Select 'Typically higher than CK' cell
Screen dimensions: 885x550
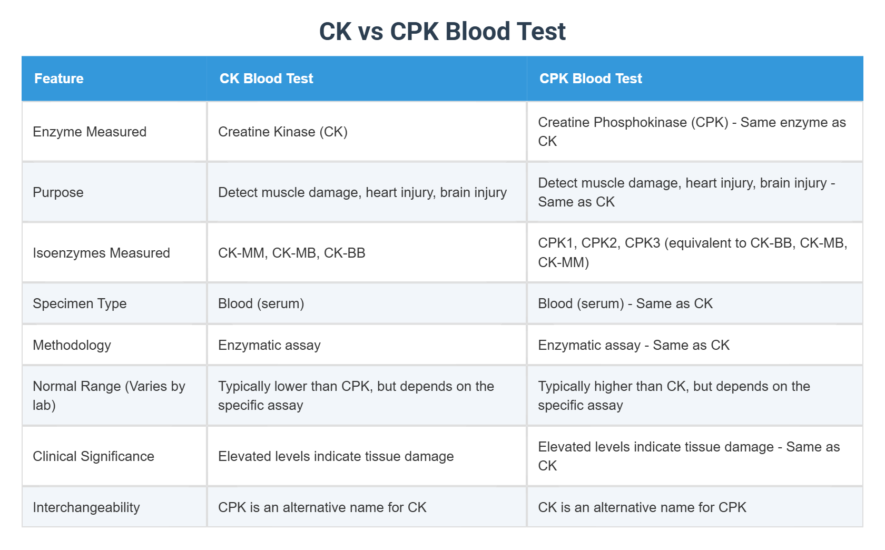click(x=695, y=396)
